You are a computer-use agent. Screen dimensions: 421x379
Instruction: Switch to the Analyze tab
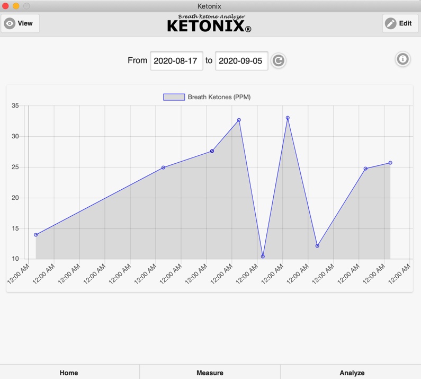coord(352,372)
